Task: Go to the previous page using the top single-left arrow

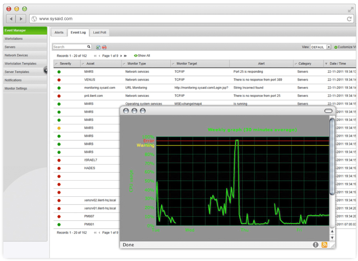Action: tap(99, 56)
